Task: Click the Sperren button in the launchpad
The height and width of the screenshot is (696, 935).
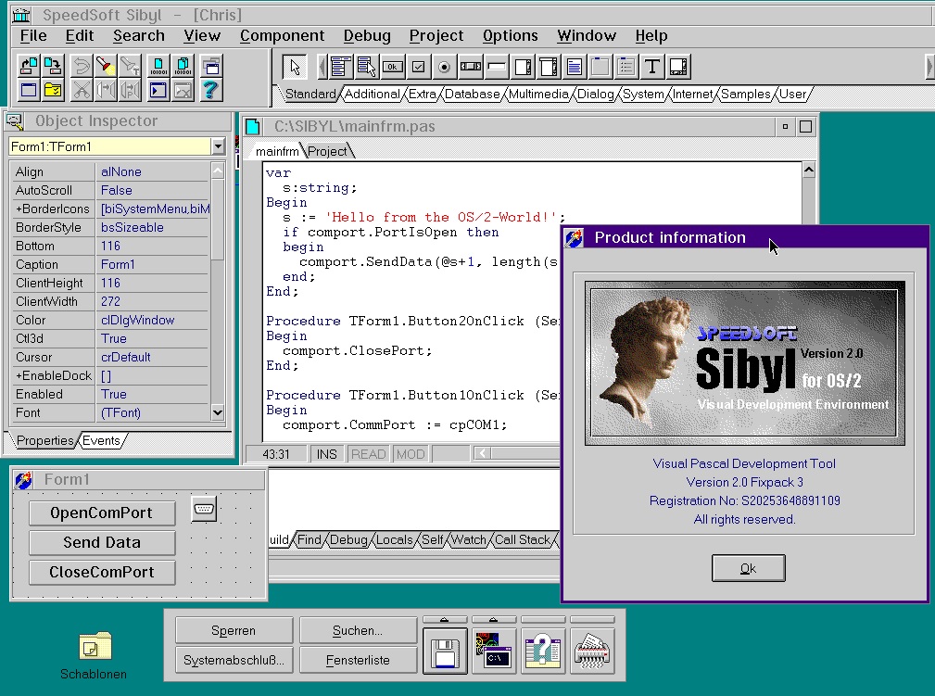Action: [x=234, y=630]
